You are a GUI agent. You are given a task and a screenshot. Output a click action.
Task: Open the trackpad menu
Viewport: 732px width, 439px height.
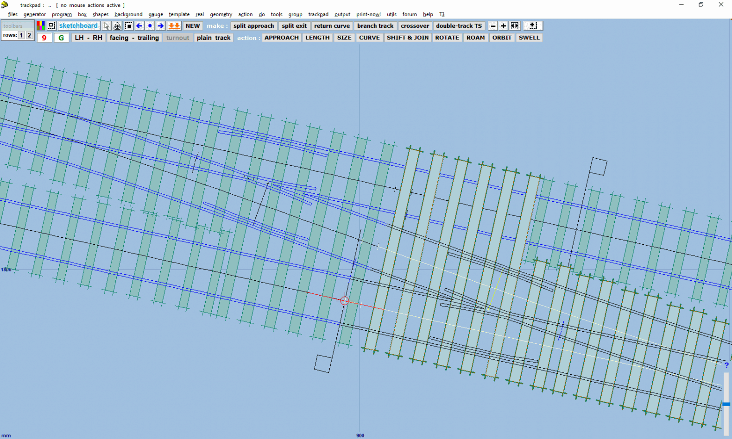318,14
